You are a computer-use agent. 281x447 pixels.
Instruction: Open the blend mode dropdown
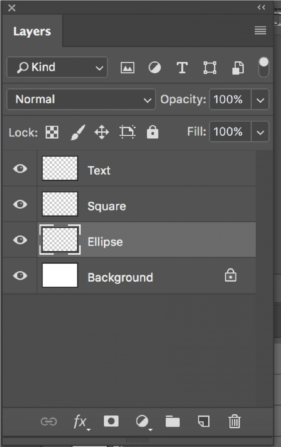click(80, 99)
